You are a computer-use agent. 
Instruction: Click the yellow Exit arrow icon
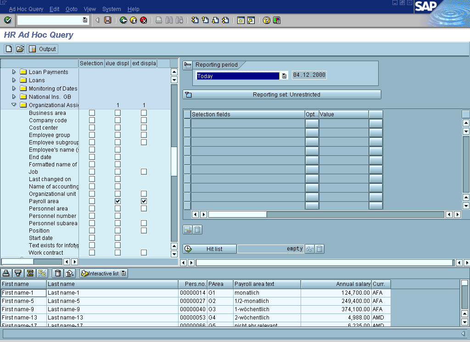click(134, 20)
